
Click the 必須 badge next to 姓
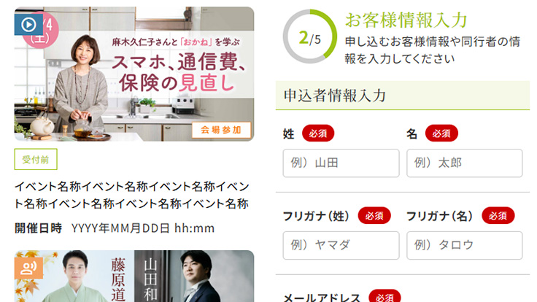(x=318, y=133)
